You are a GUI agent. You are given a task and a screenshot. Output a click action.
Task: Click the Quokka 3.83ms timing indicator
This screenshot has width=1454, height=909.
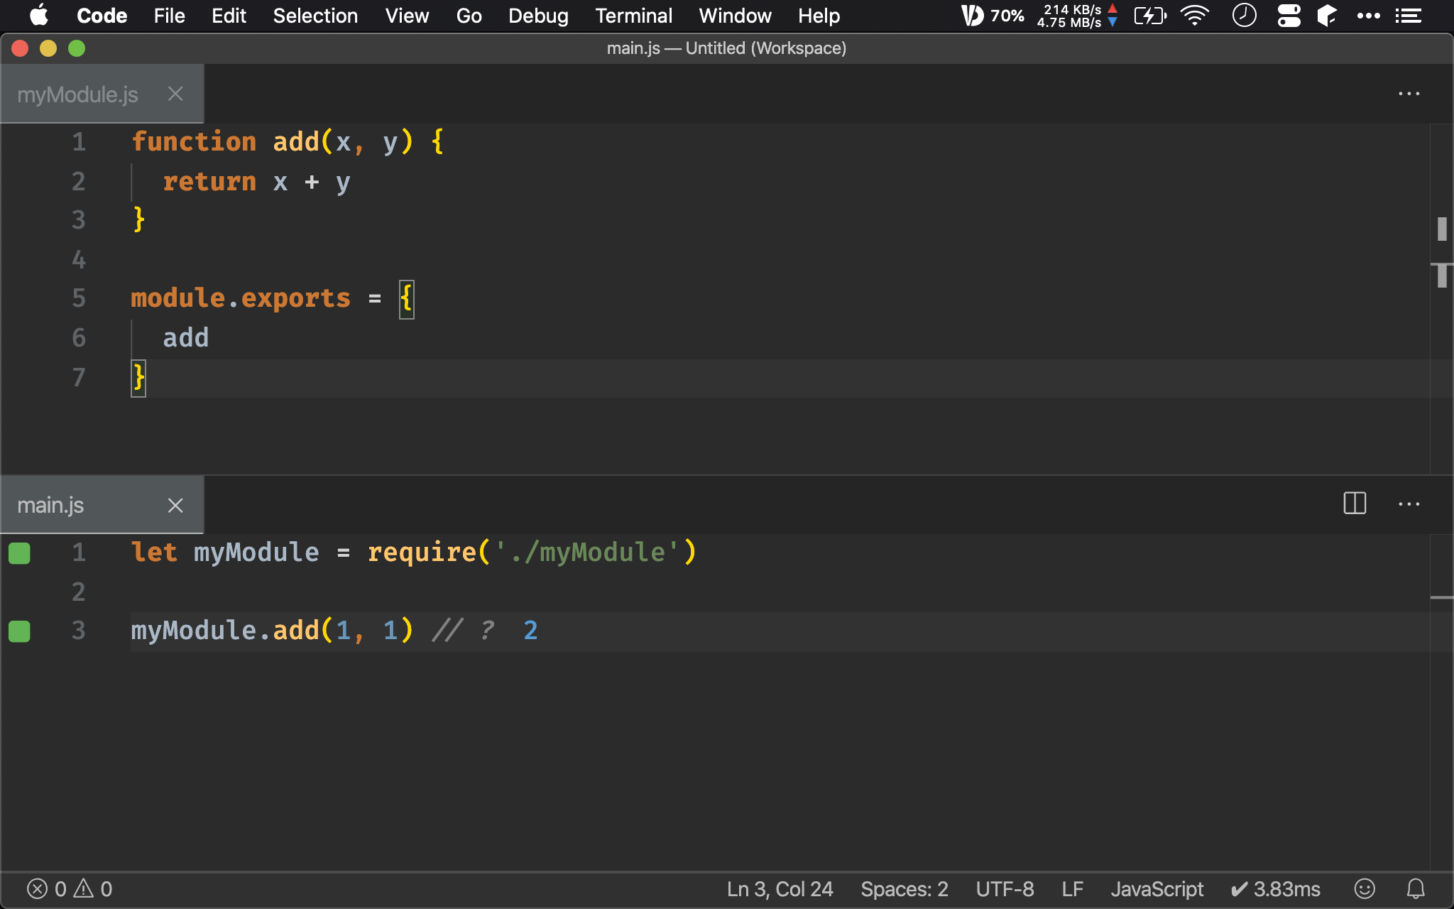tap(1275, 888)
